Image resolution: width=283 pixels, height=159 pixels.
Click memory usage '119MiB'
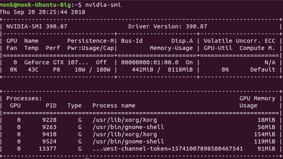[264, 141]
